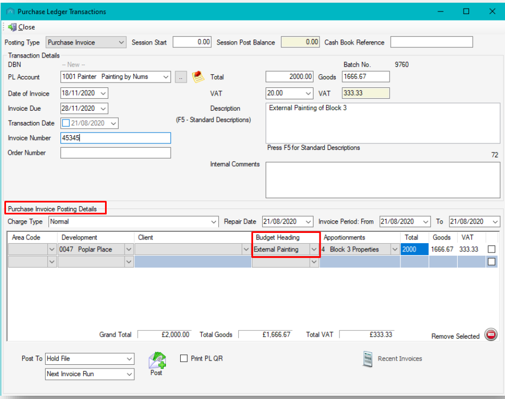The width and height of the screenshot is (505, 399).
Task: Click the Close toolbar icon
Action: pyautogui.click(x=12, y=27)
